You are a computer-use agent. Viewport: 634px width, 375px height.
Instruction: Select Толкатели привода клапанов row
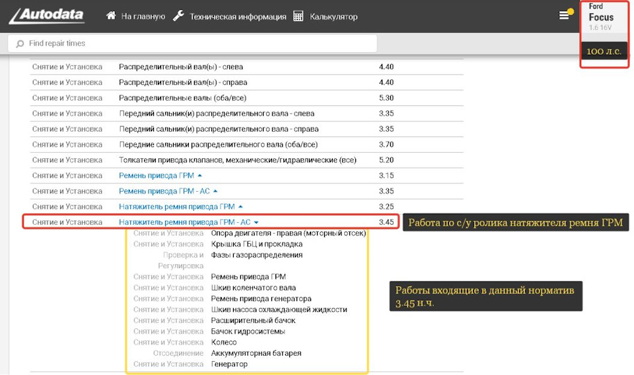click(246, 160)
